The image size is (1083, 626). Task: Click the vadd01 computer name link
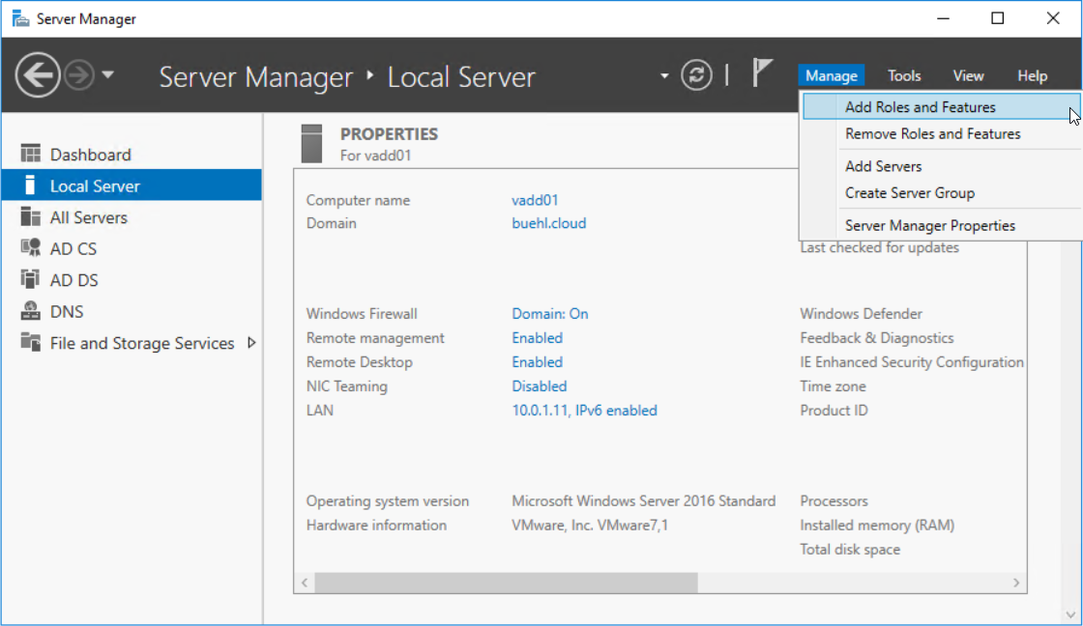point(535,200)
